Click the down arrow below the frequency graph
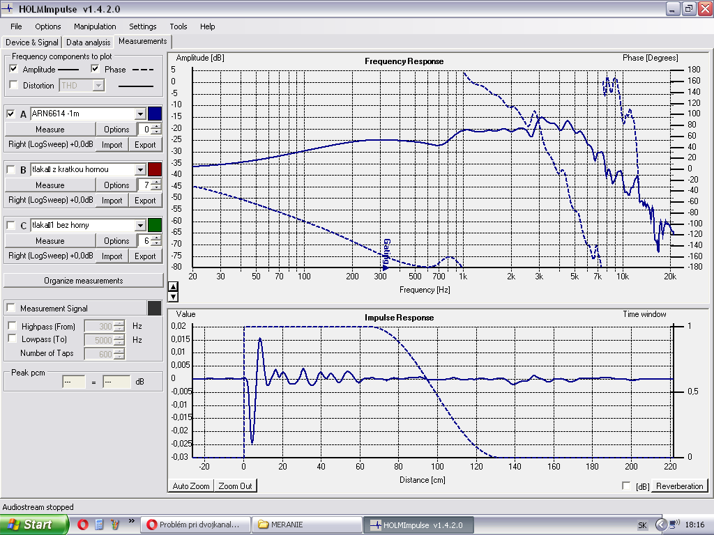 tap(173, 297)
